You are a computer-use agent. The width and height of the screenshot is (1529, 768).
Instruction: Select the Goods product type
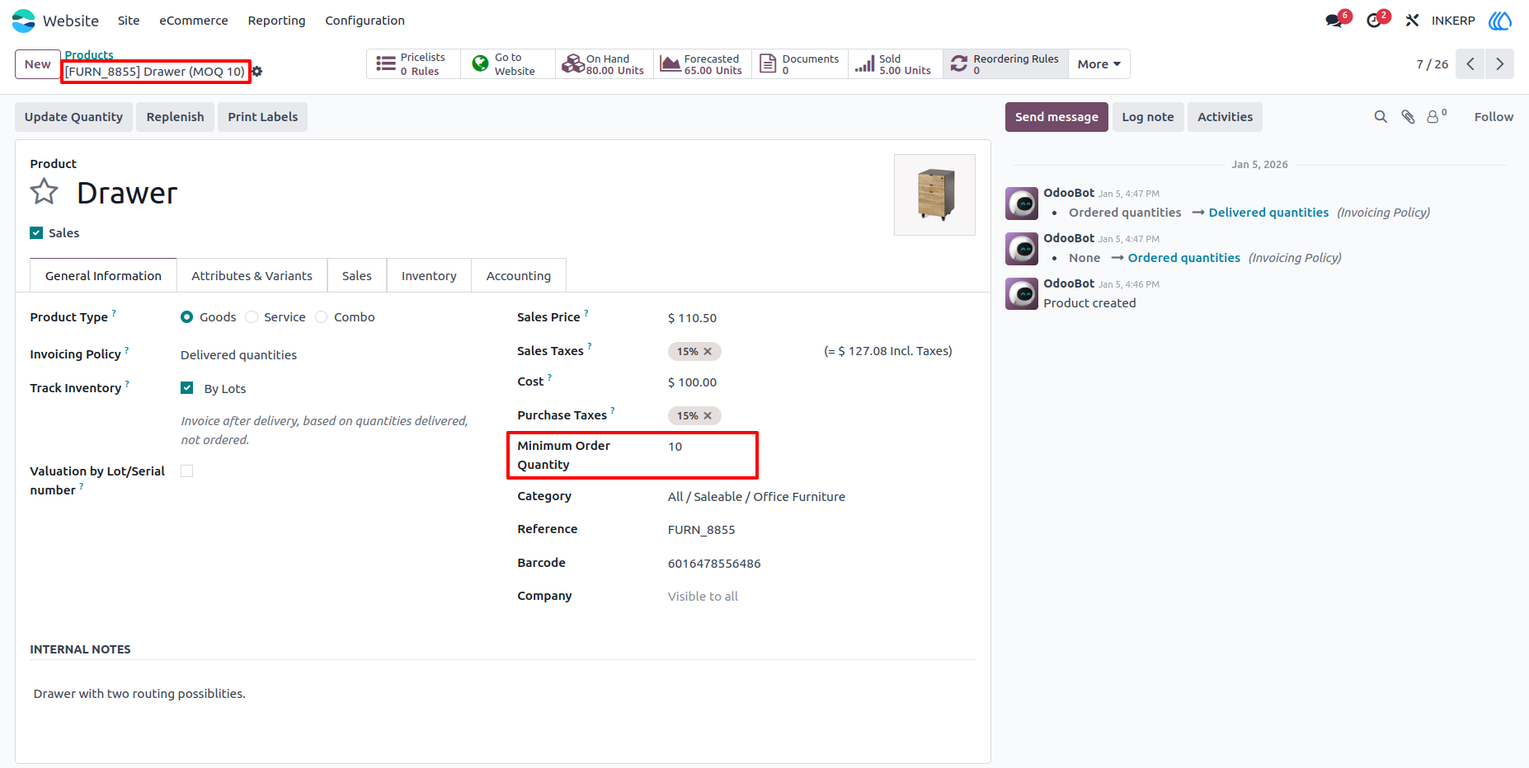pos(187,317)
